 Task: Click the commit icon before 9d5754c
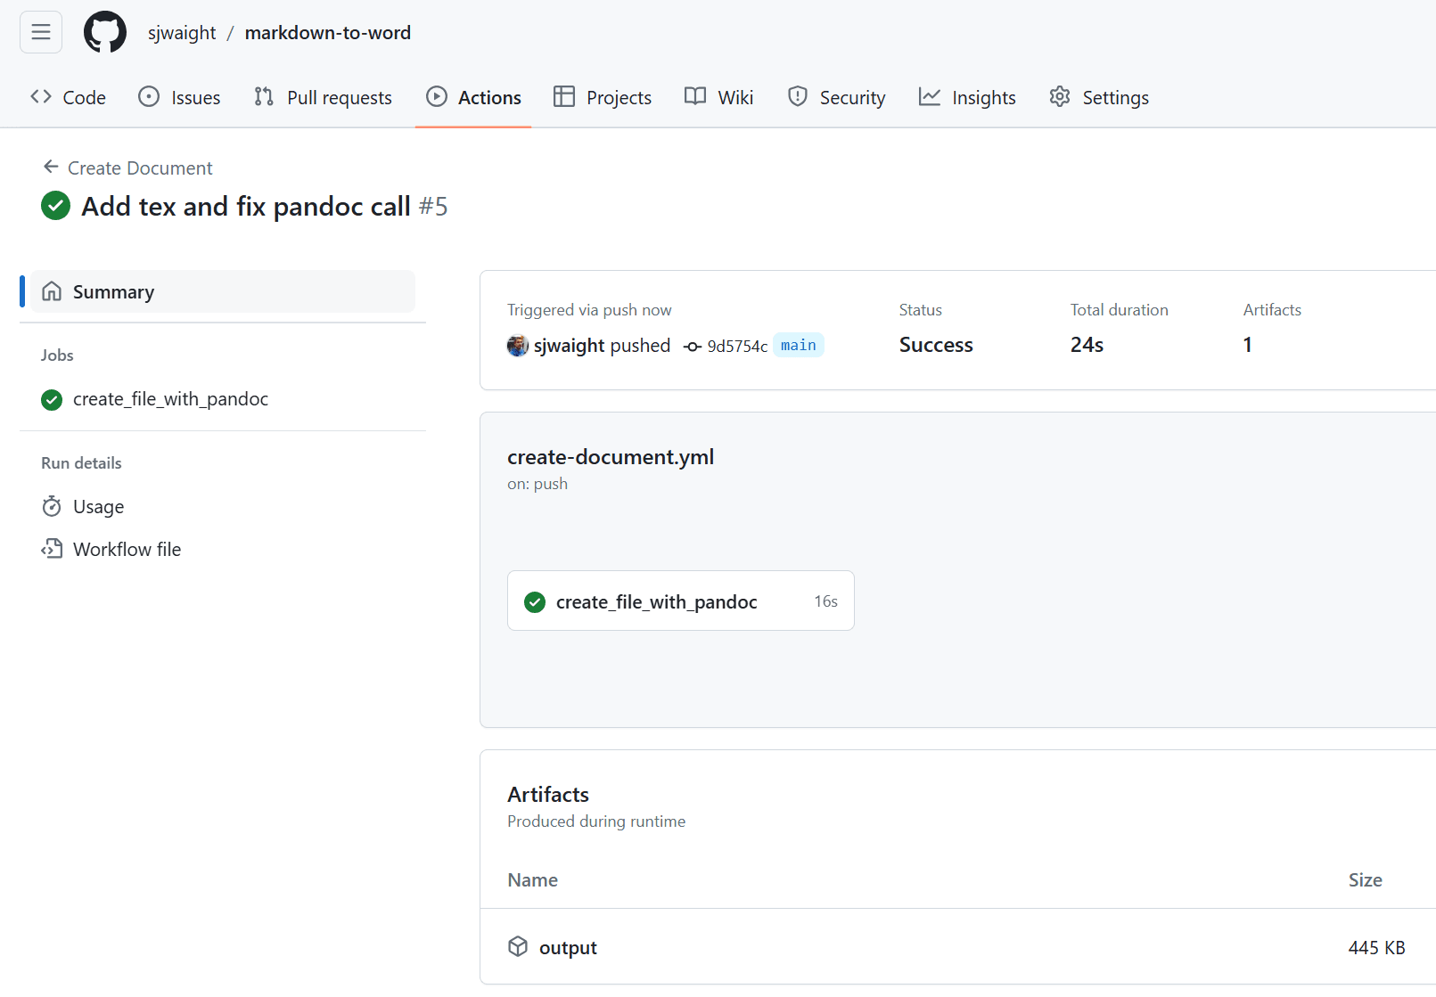[x=693, y=346]
